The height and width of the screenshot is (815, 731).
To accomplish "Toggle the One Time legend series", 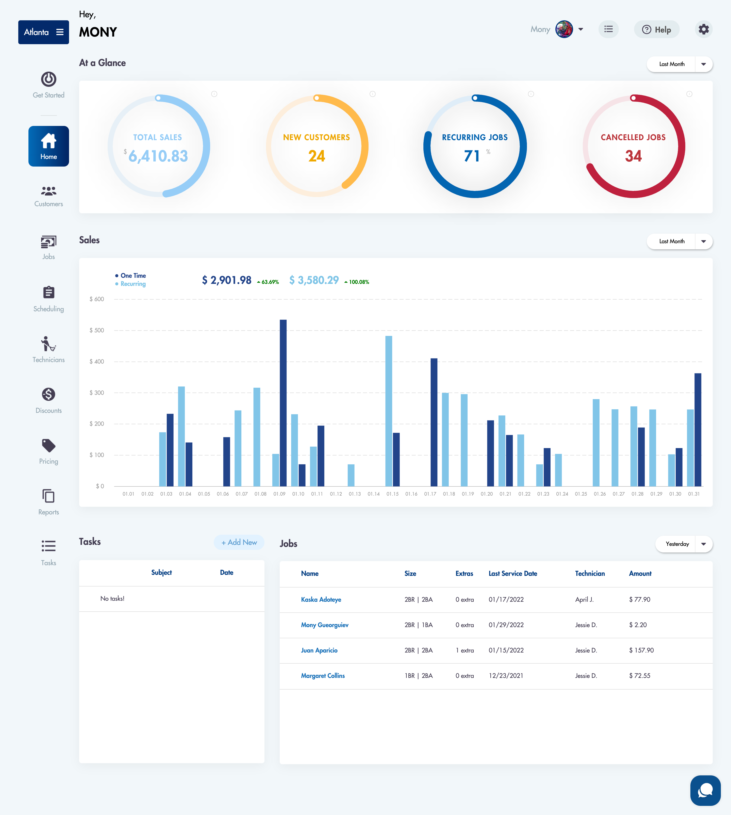I will click(x=133, y=275).
